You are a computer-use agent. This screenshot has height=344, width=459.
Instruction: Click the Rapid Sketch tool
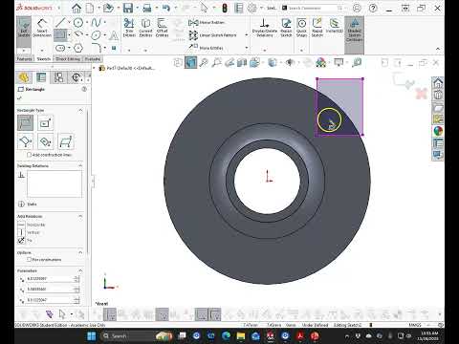click(317, 28)
